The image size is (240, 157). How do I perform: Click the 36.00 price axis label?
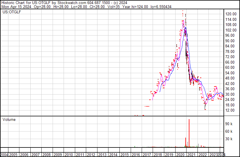click(x=230, y=89)
